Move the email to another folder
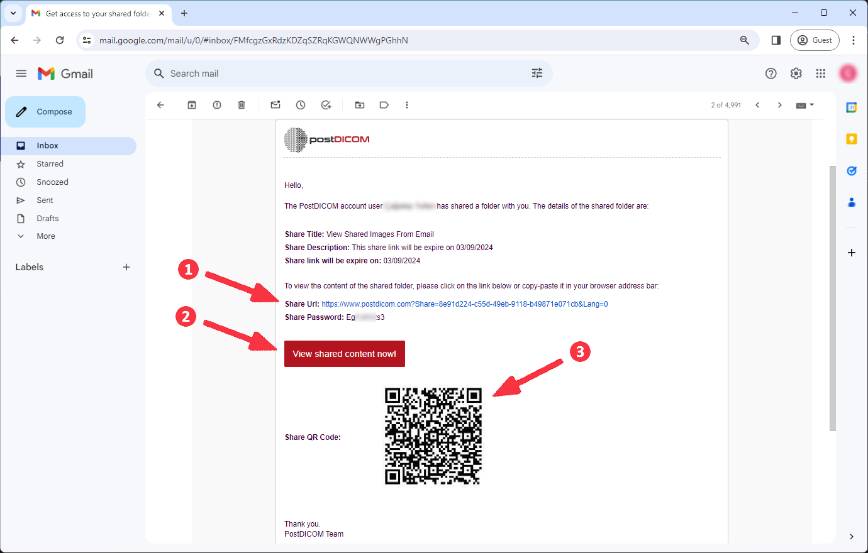The image size is (868, 553). click(x=359, y=105)
